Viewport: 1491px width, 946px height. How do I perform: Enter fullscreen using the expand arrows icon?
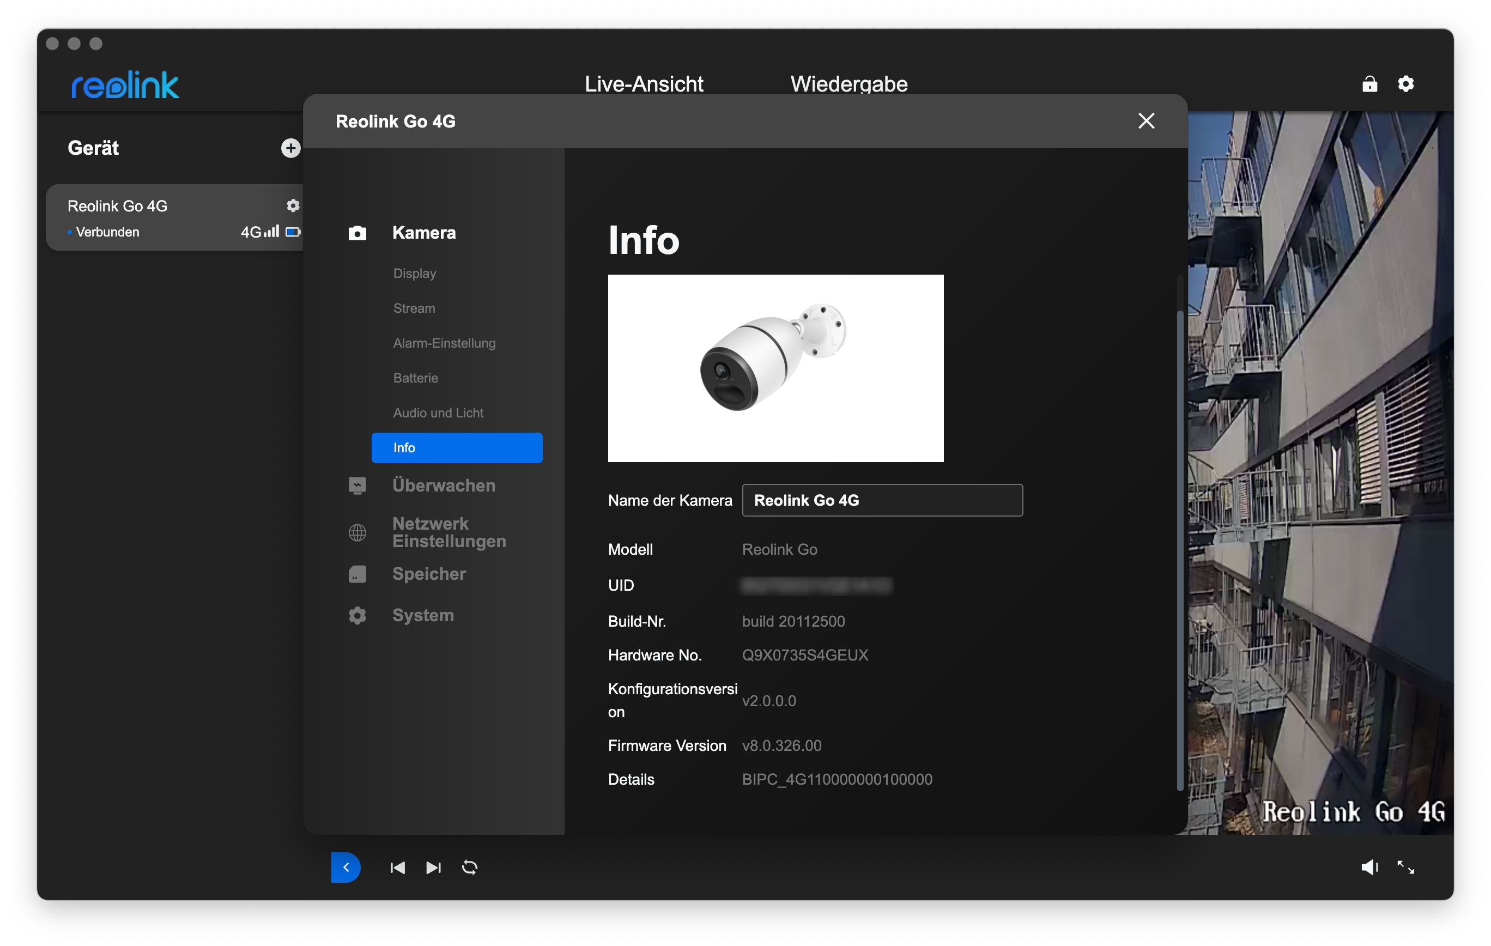pyautogui.click(x=1405, y=867)
